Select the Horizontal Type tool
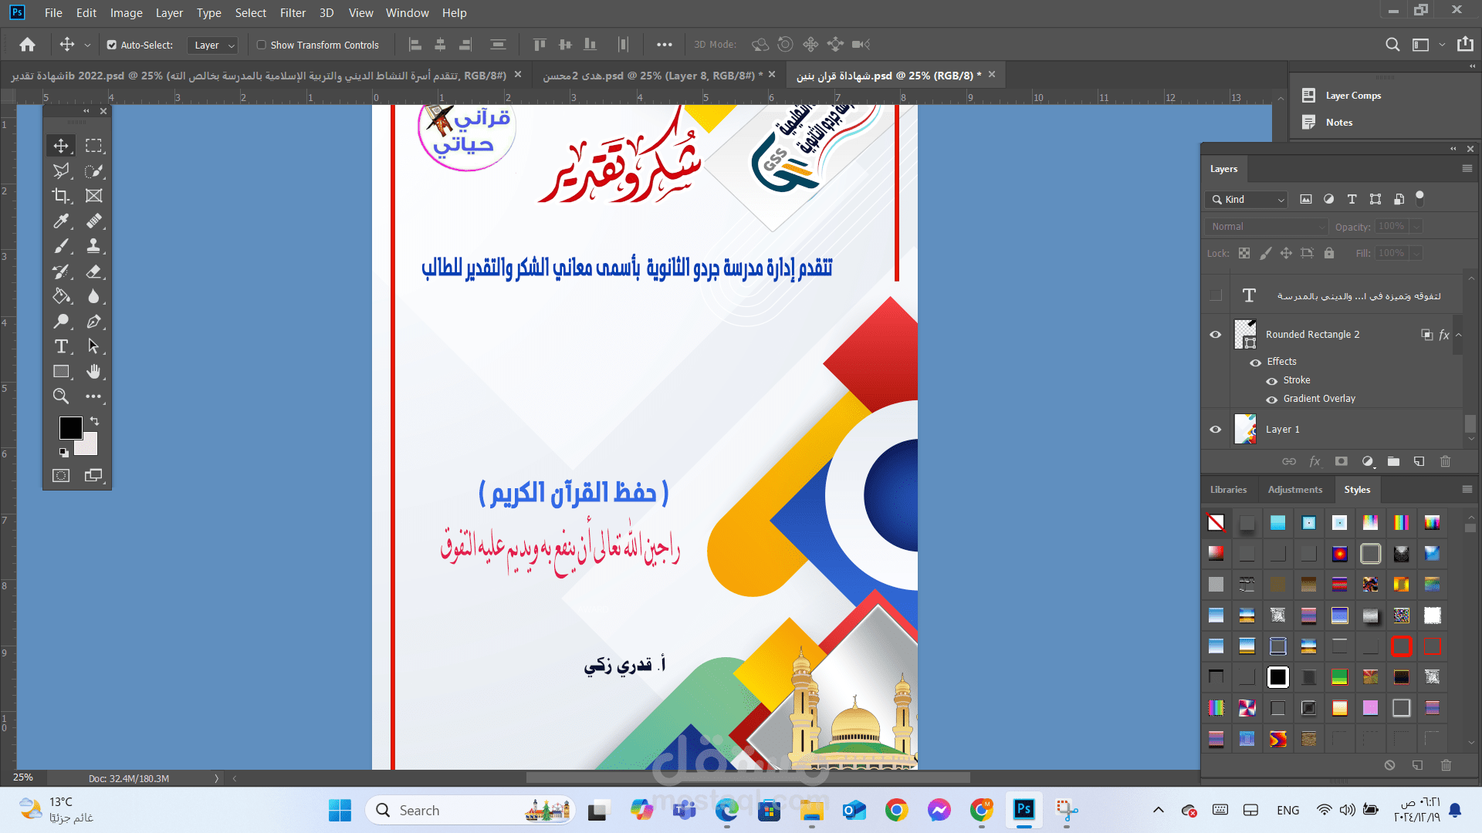Image resolution: width=1482 pixels, height=833 pixels. (x=61, y=346)
